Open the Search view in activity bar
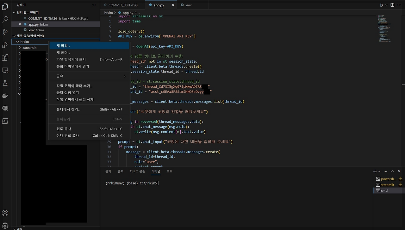 [x=5, y=19]
